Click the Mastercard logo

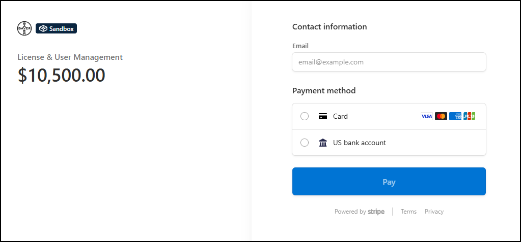pos(441,116)
